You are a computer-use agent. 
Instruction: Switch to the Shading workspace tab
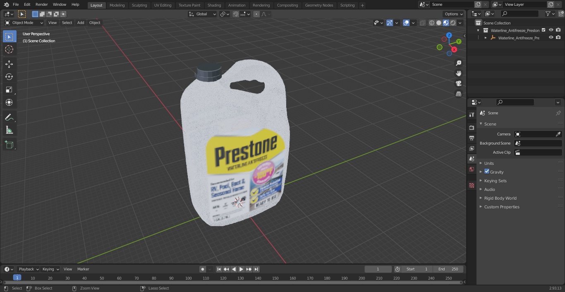click(x=214, y=5)
